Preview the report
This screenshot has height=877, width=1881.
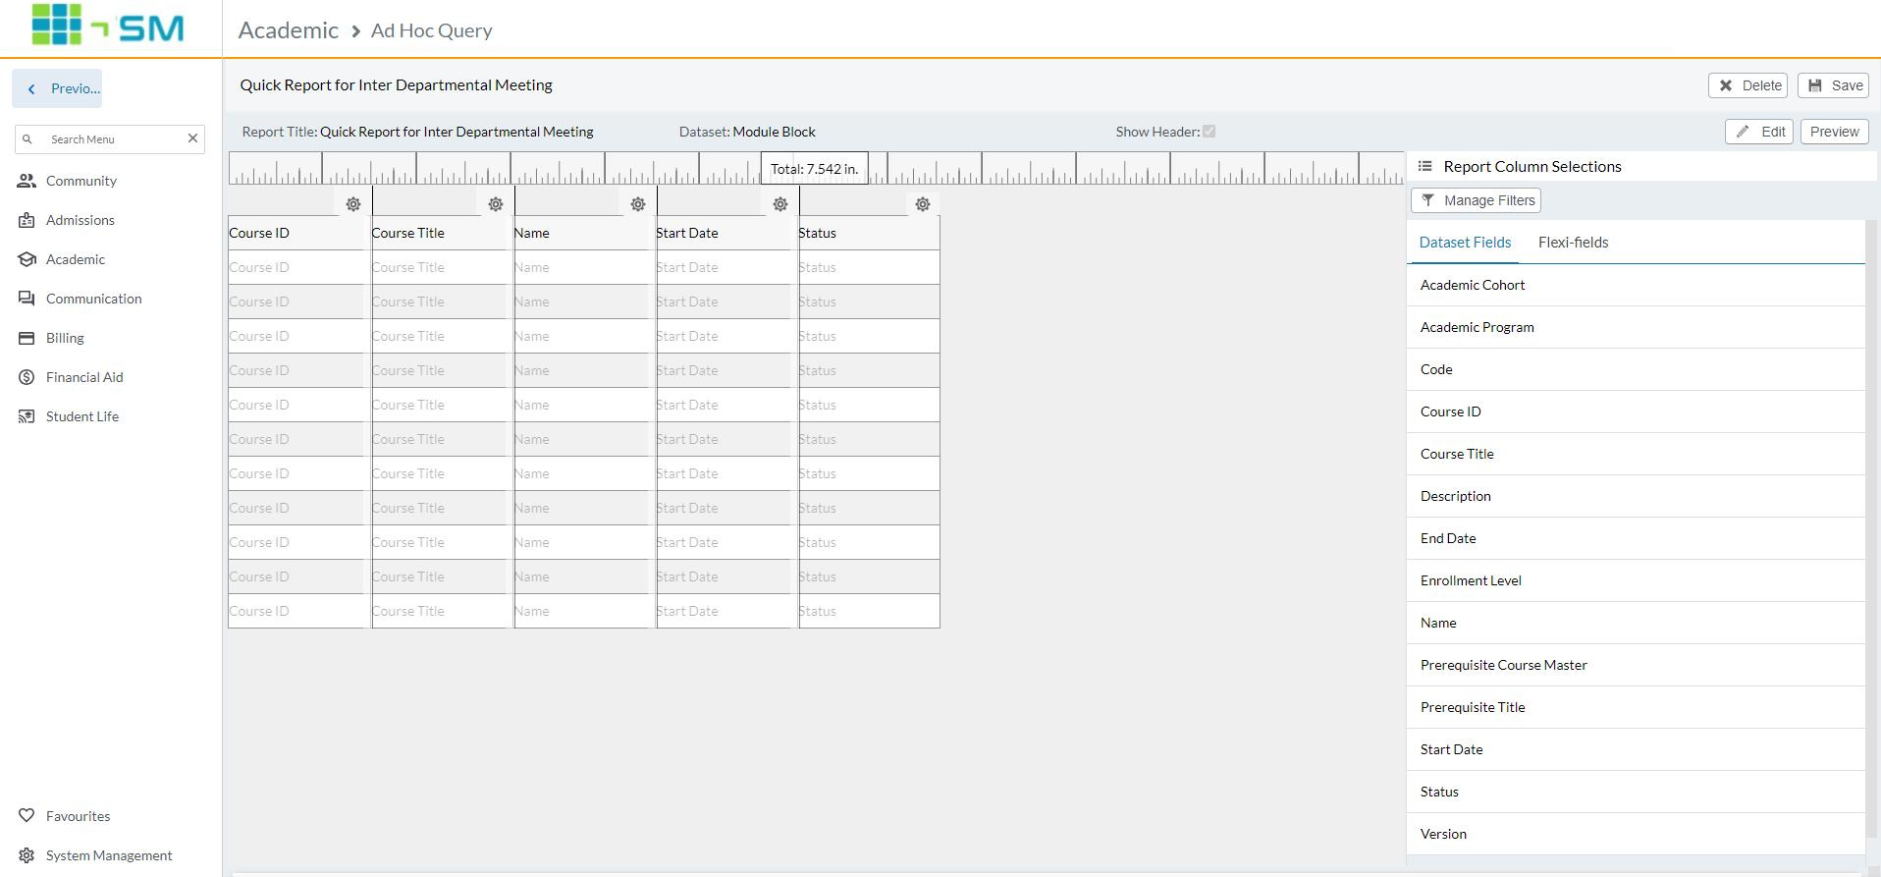click(x=1834, y=132)
